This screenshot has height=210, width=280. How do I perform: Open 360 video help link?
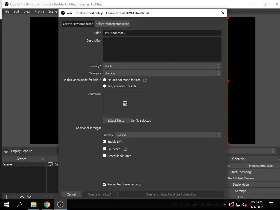coord(125,149)
